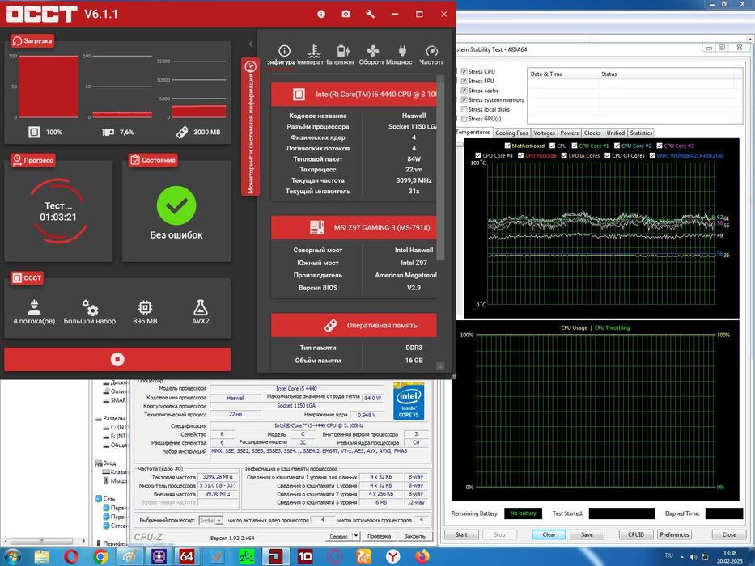Take screenshot with OCCT camera icon
This screenshot has height=566, width=755.
point(346,14)
